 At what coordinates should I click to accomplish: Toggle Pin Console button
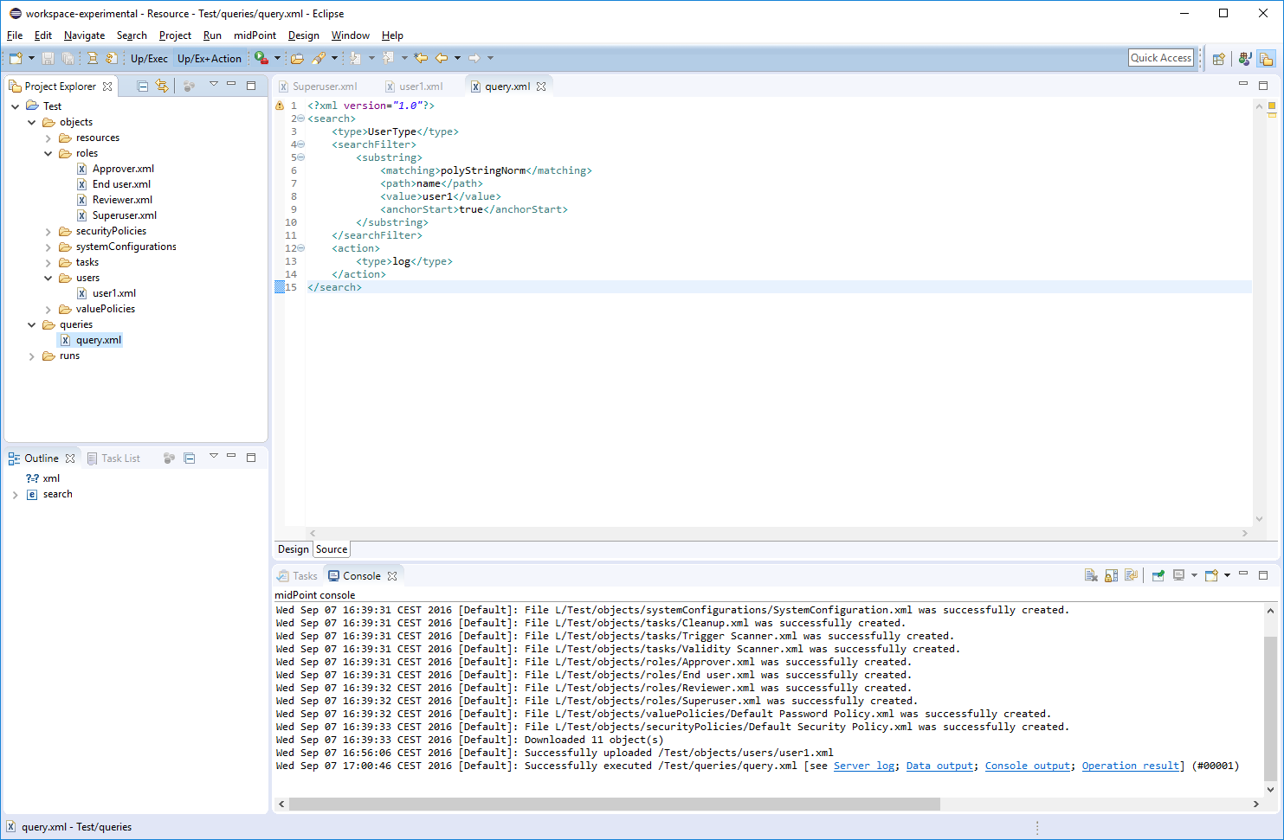tap(1158, 576)
